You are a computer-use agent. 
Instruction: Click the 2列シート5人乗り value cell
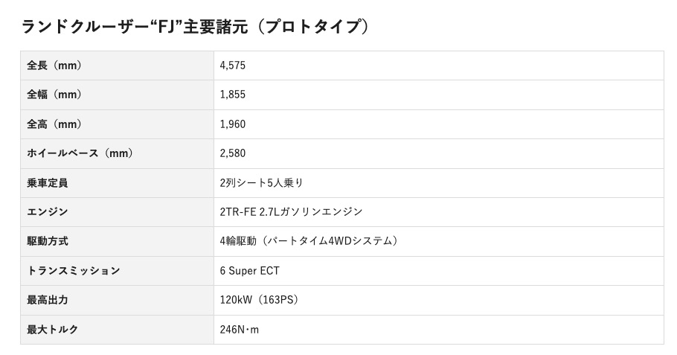[x=262, y=182]
